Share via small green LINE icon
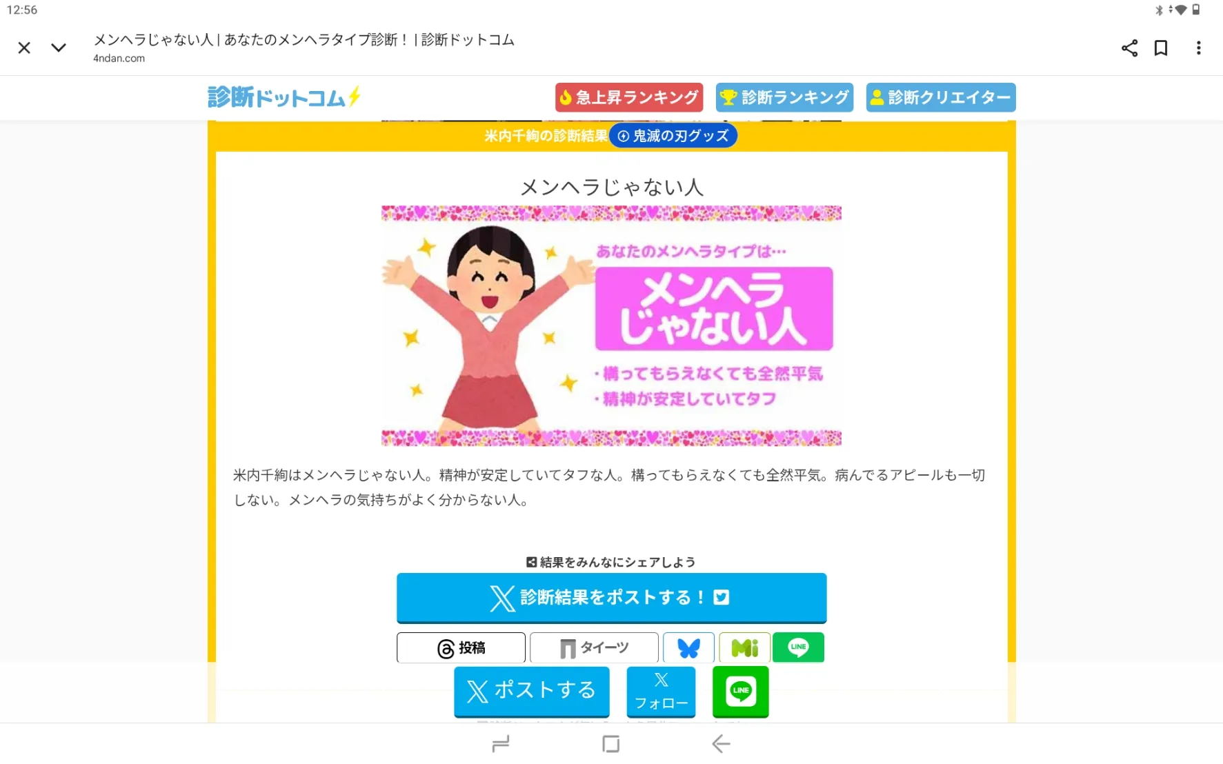 798,647
